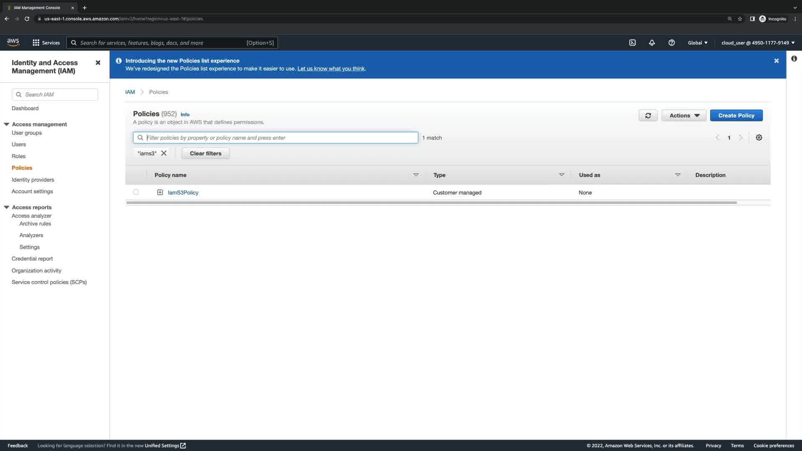
Task: Expand the IamS3Policy row details
Action: click(x=160, y=193)
